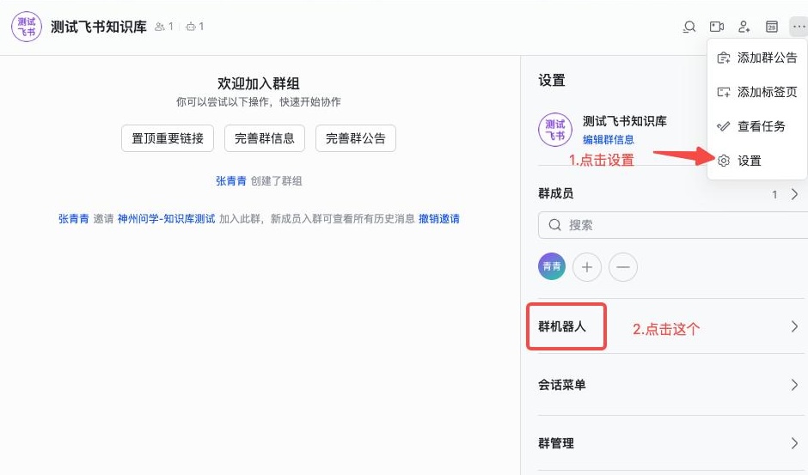
Task: Click the 设置 panel heading
Action: [x=552, y=81]
